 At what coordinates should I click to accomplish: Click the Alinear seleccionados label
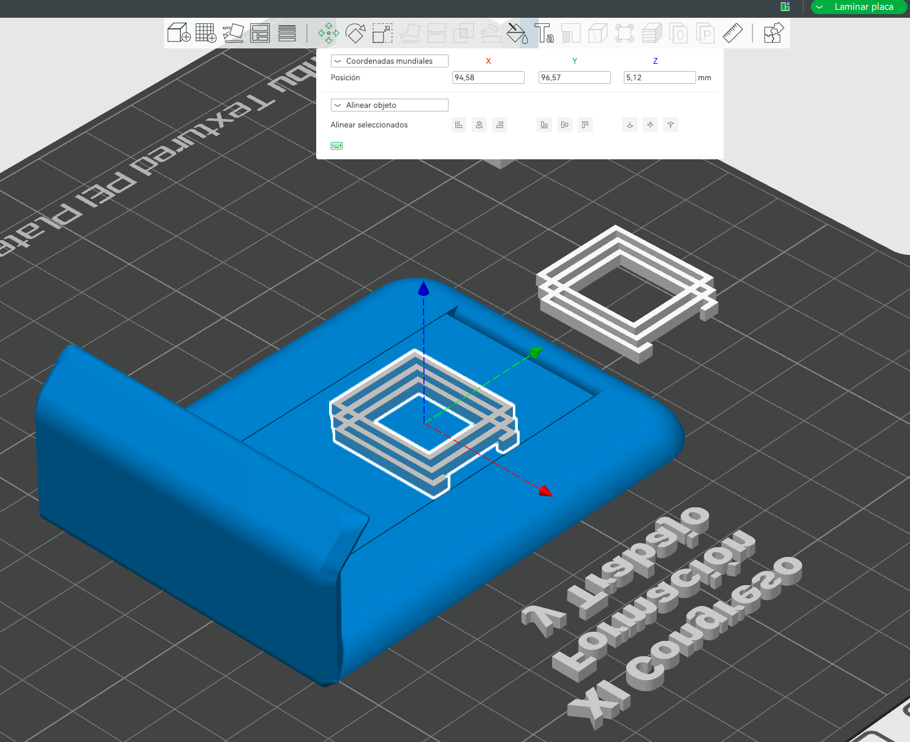(x=370, y=125)
